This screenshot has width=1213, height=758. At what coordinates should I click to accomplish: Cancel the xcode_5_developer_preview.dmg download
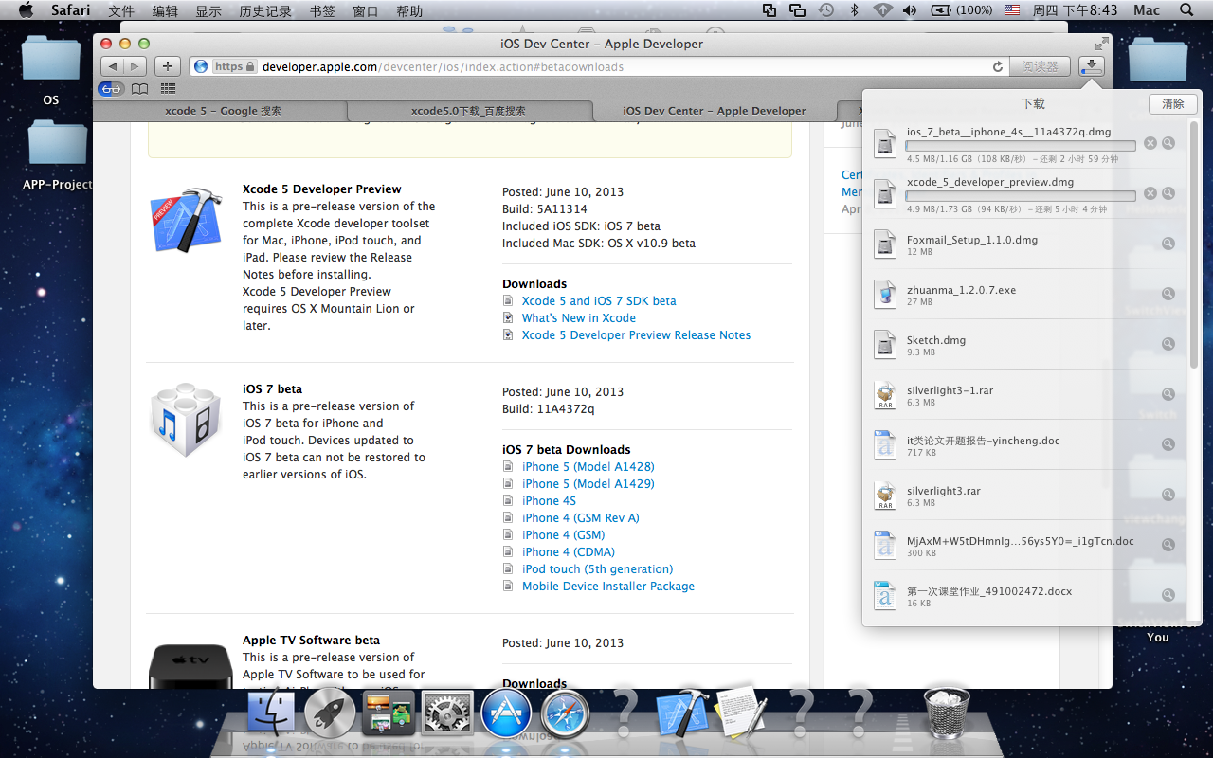coord(1150,193)
